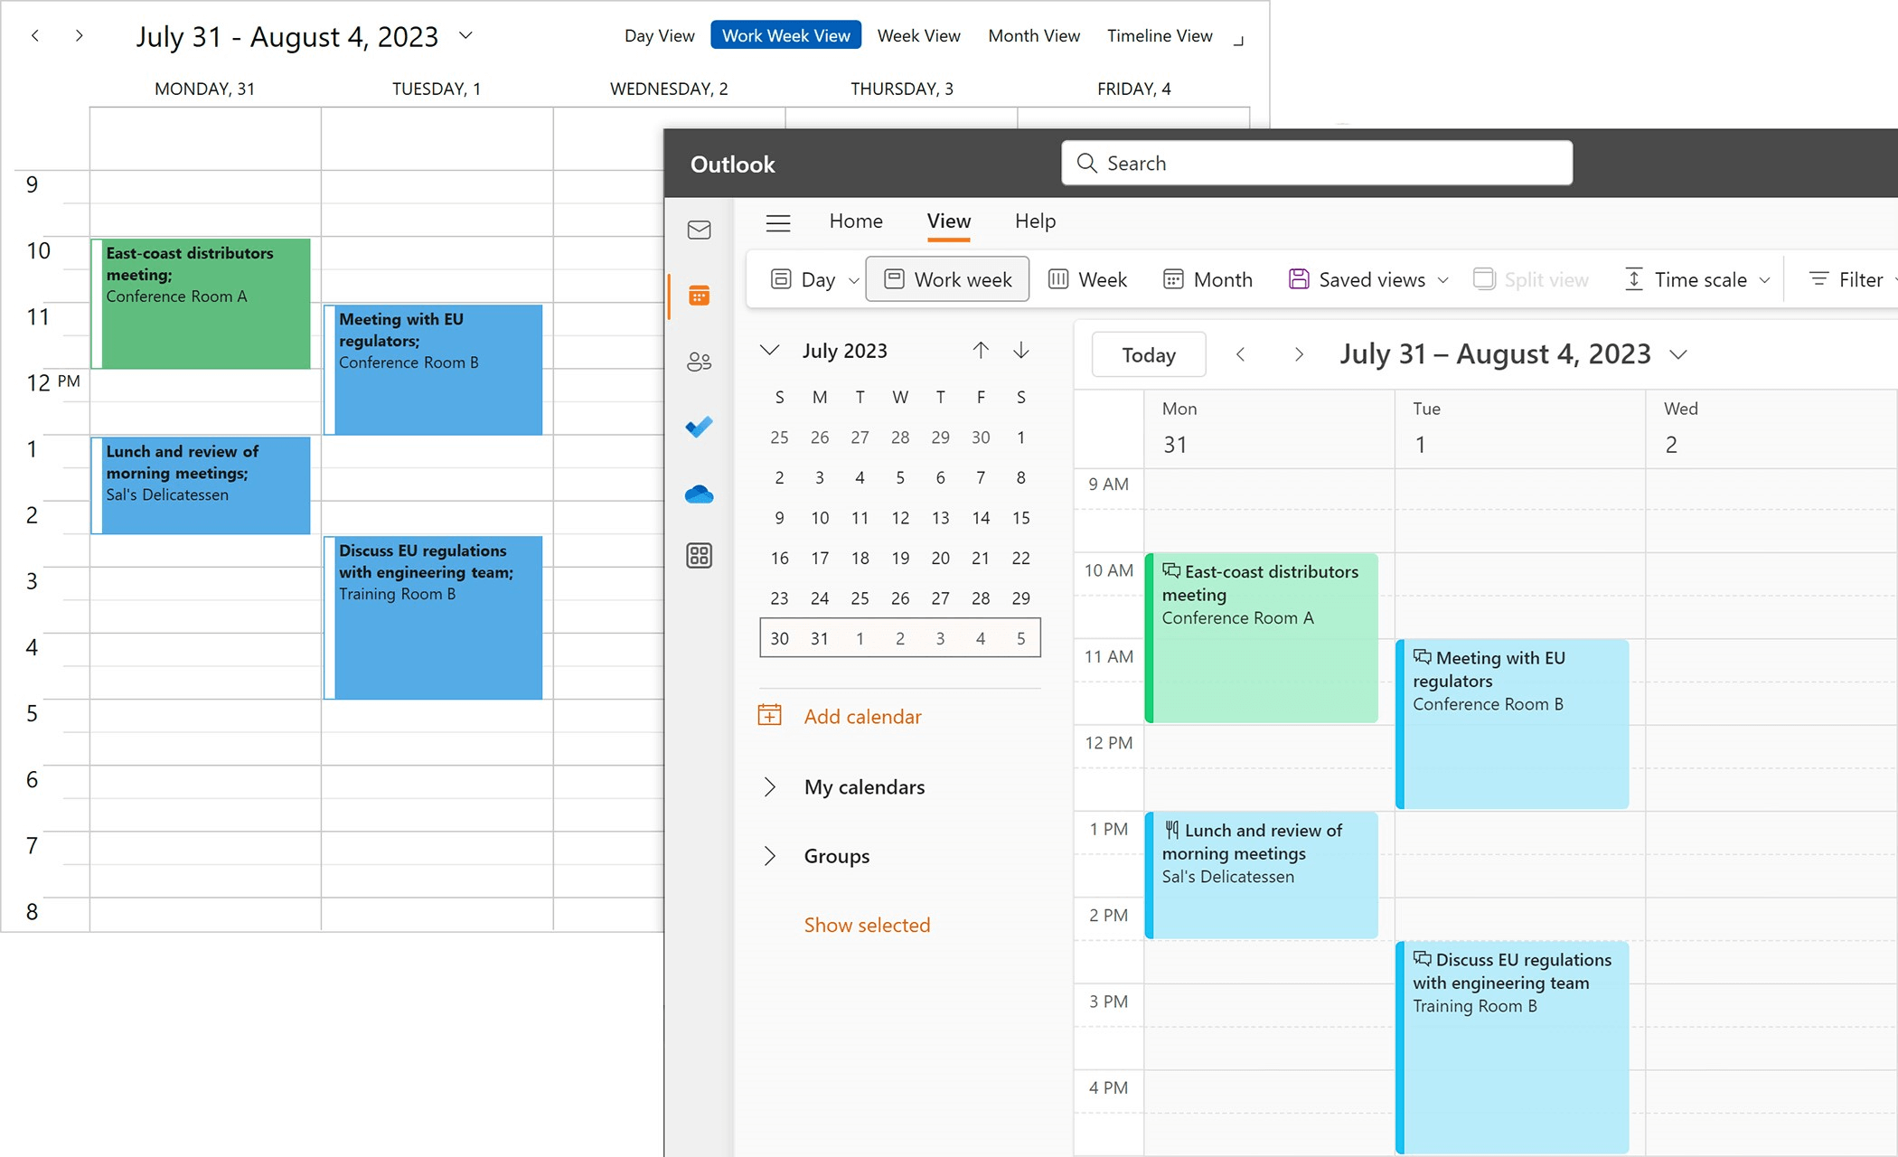
Task: Click inside the Search field
Action: (1316, 163)
